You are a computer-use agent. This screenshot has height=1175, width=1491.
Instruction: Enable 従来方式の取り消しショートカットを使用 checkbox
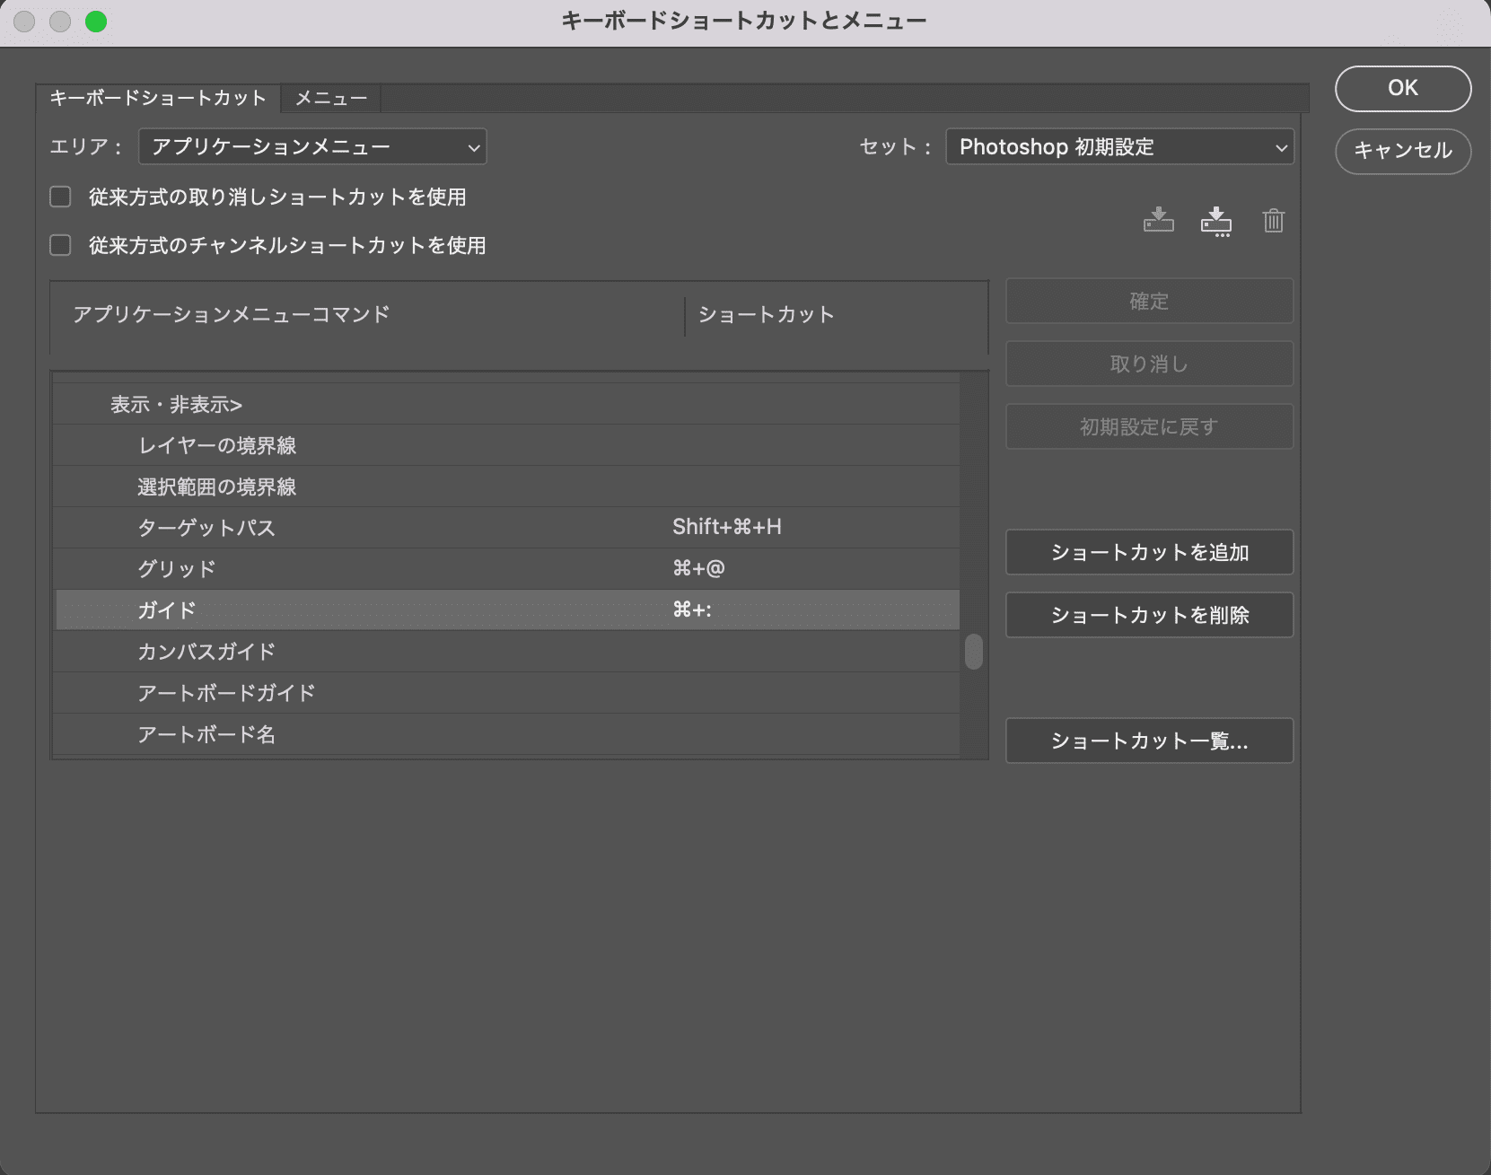tap(60, 197)
